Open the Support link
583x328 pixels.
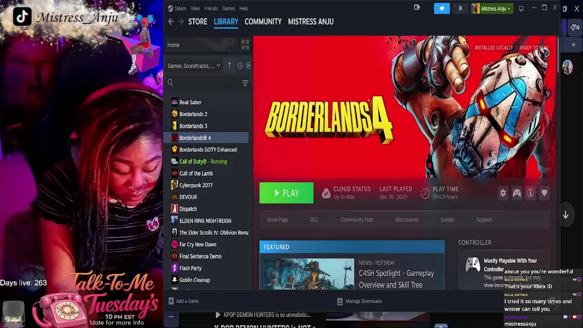click(x=484, y=220)
